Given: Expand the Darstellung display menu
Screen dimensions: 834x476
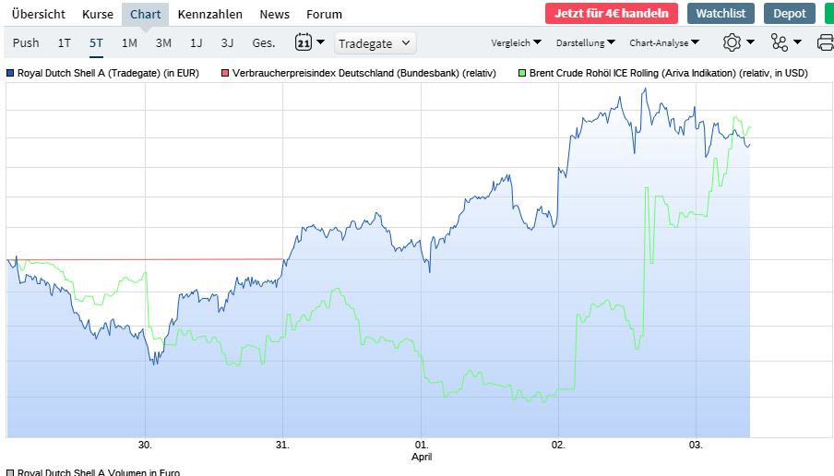Looking at the screenshot, I should [585, 42].
